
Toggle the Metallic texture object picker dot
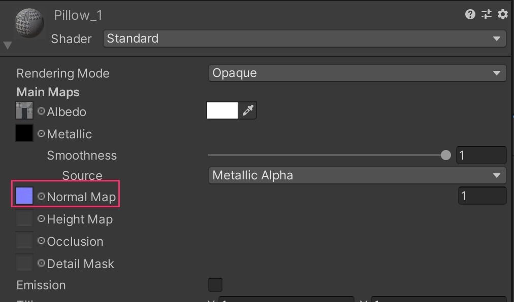41,133
